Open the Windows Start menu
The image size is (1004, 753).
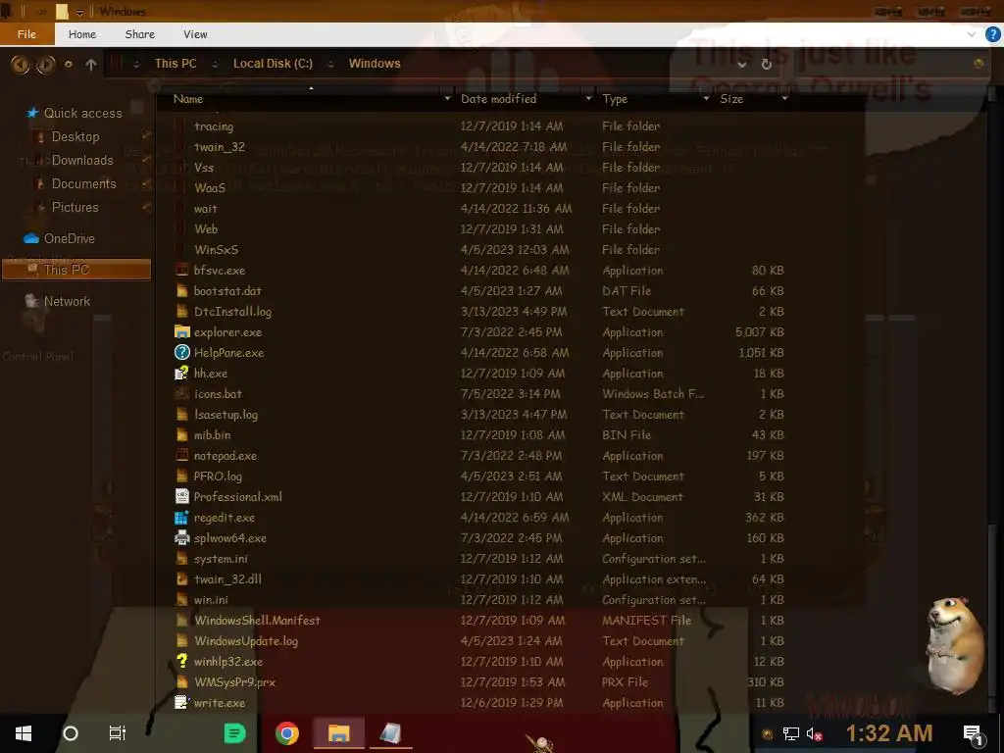pyautogui.click(x=24, y=733)
